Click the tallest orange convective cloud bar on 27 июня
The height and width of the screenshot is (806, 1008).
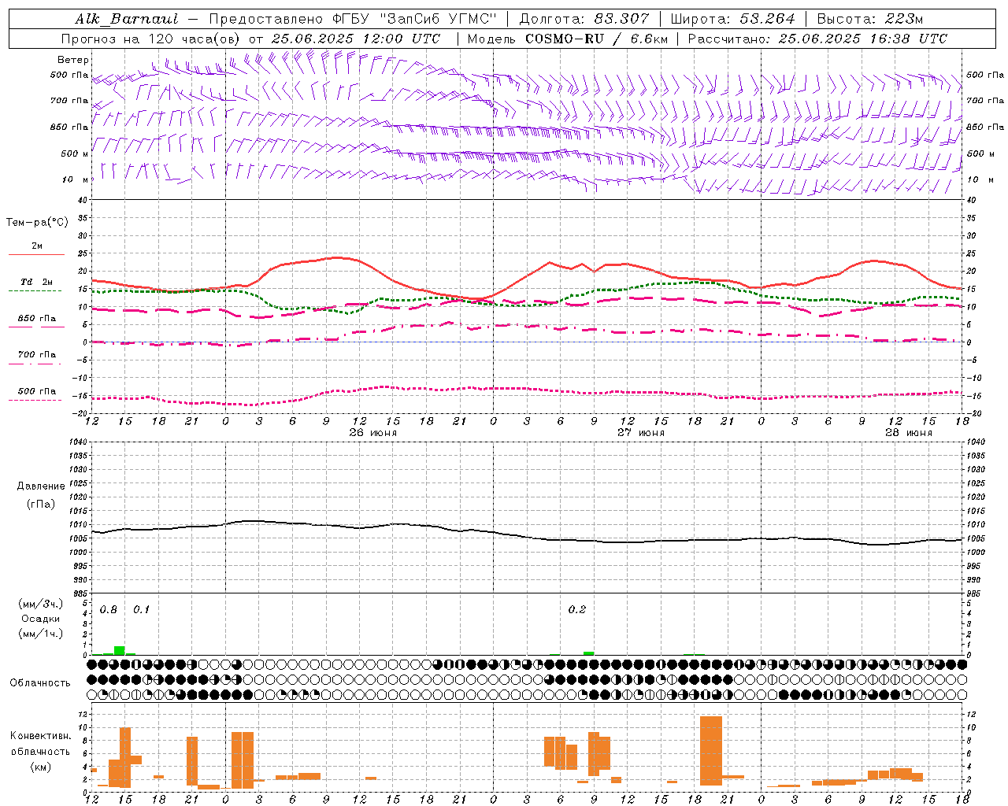[711, 750]
